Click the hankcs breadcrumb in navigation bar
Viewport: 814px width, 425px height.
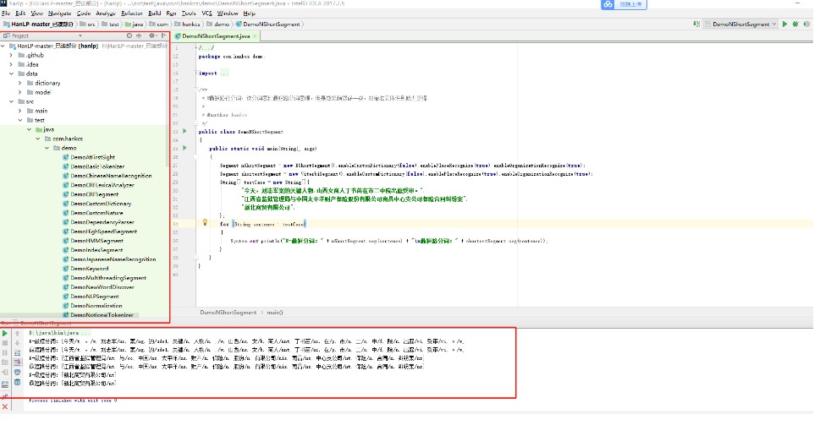coord(187,24)
